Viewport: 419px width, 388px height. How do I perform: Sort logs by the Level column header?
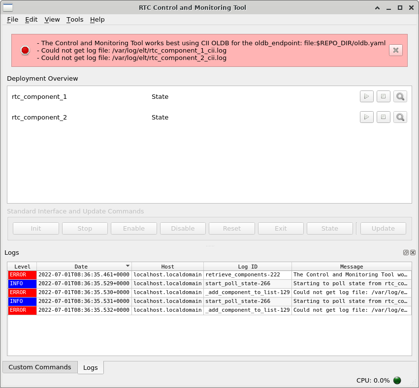coord(22,267)
